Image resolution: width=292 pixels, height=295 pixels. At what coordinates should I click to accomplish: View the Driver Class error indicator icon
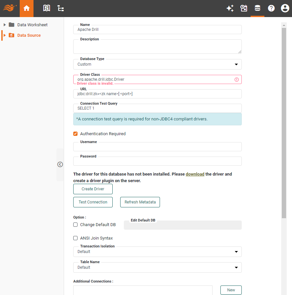(x=236, y=79)
